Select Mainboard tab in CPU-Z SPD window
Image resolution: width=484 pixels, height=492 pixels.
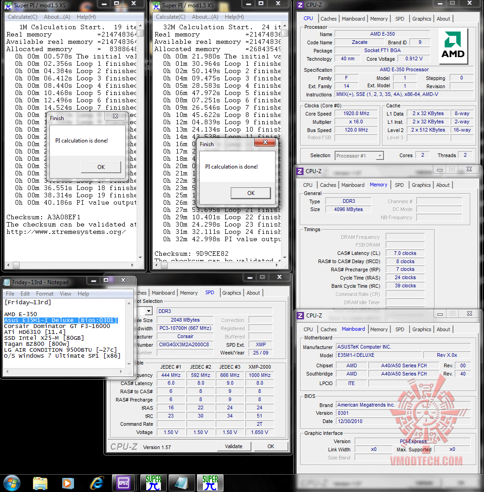pos(163,293)
